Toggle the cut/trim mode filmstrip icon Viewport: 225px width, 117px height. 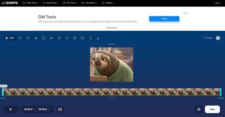[60, 109]
